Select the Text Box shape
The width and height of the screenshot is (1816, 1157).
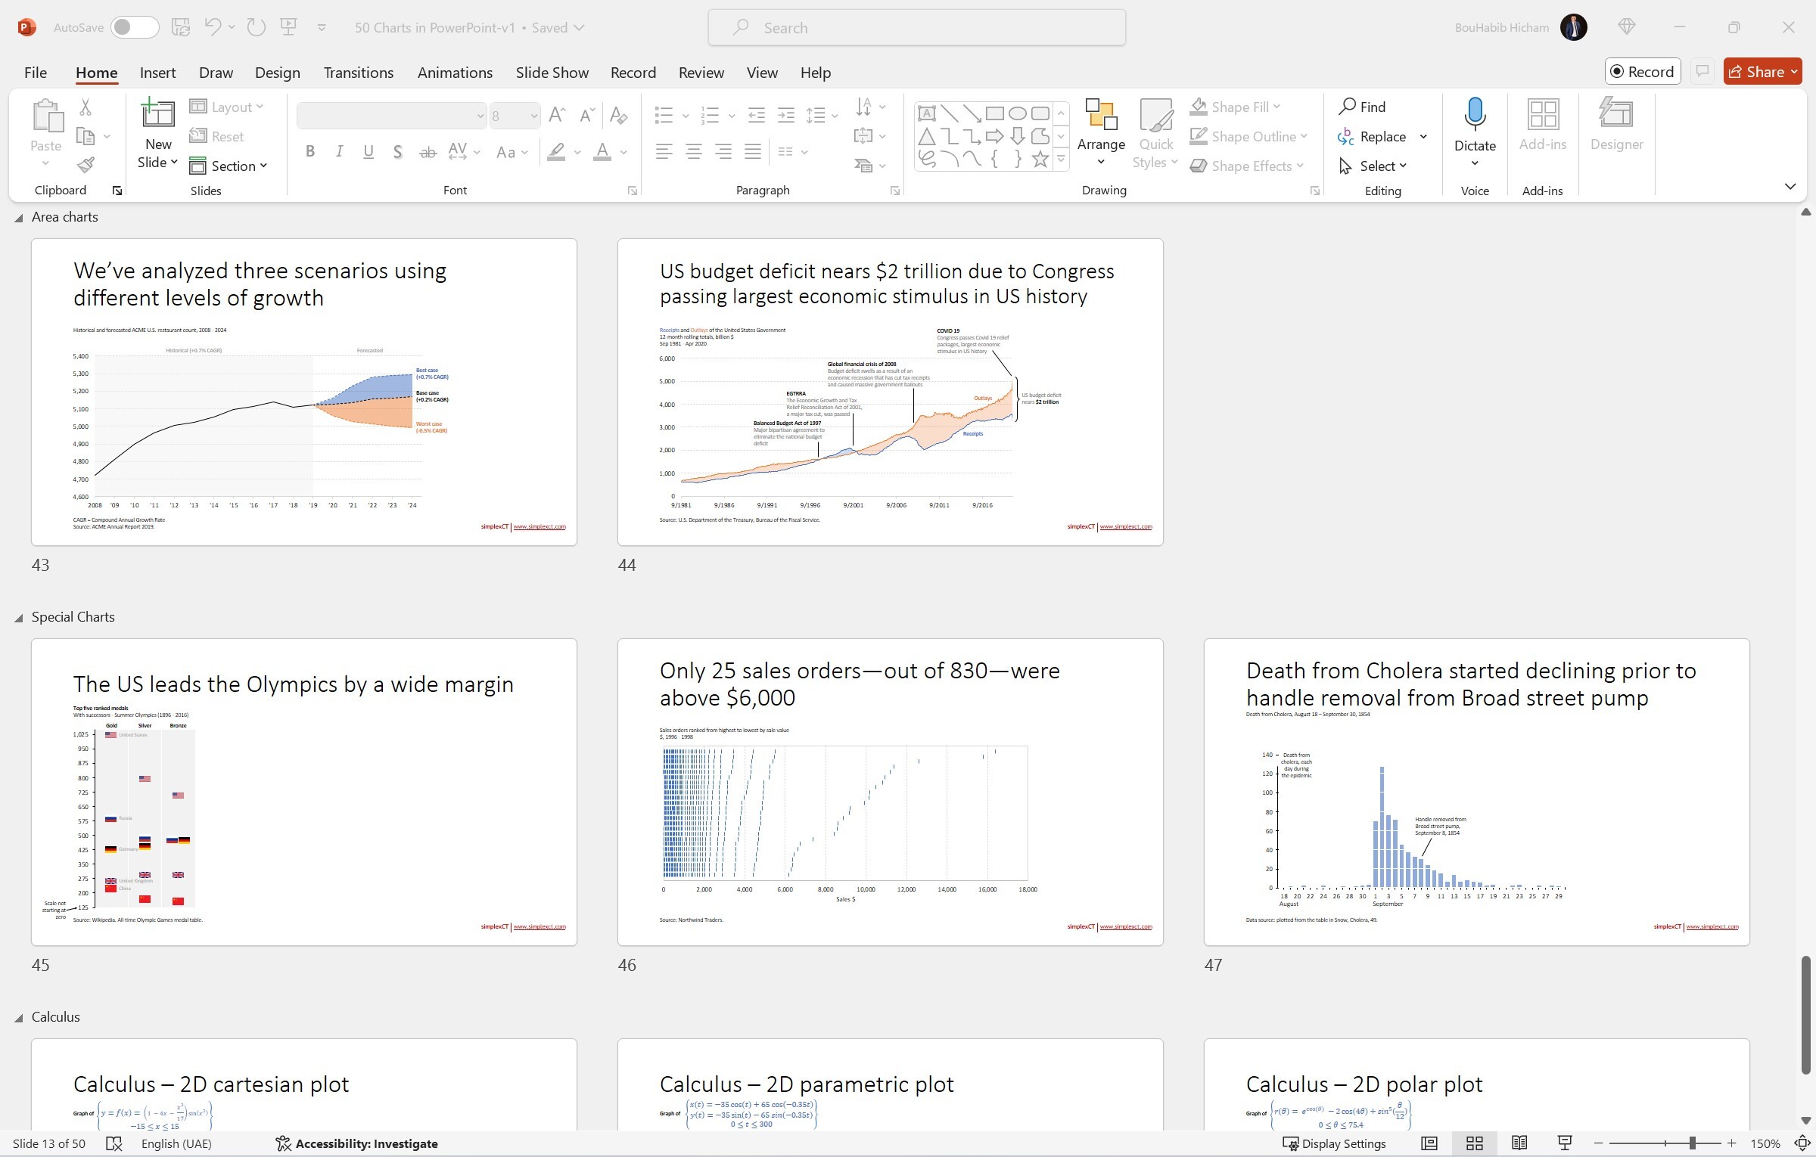coord(926,113)
